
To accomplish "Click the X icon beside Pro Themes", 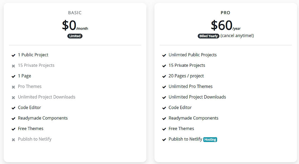I will (x=13, y=87).
